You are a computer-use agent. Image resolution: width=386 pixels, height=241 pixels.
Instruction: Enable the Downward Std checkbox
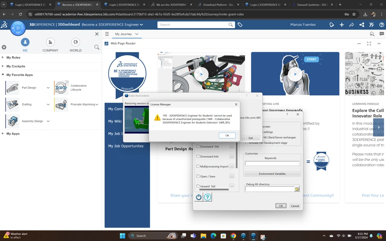click(198, 146)
